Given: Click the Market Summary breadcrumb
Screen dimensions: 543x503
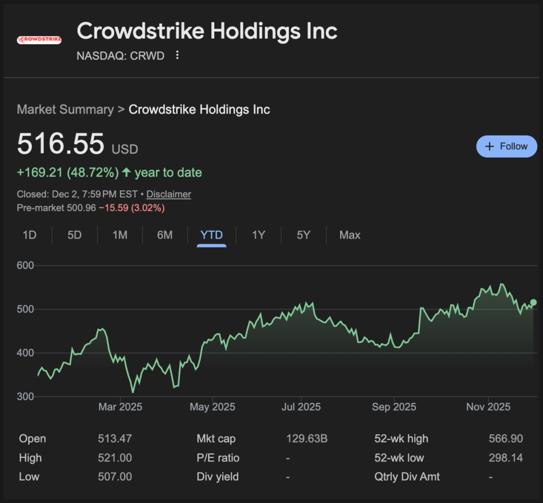Looking at the screenshot, I should pyautogui.click(x=65, y=109).
